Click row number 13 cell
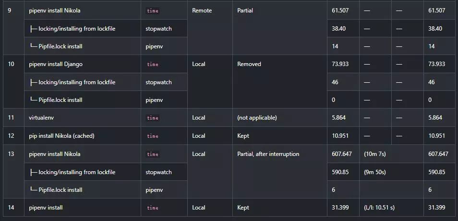458x221 pixels. click(12, 154)
